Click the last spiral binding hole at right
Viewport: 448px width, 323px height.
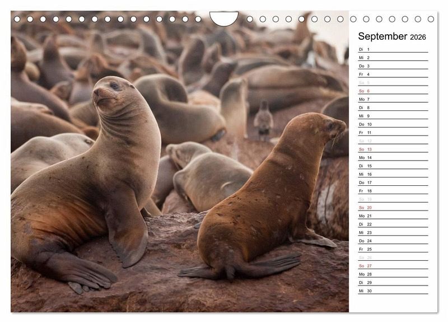tap(431, 19)
